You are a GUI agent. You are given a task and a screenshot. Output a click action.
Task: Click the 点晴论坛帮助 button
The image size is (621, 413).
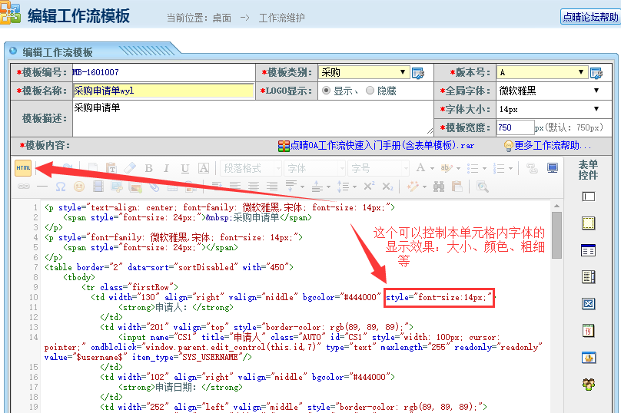click(589, 17)
